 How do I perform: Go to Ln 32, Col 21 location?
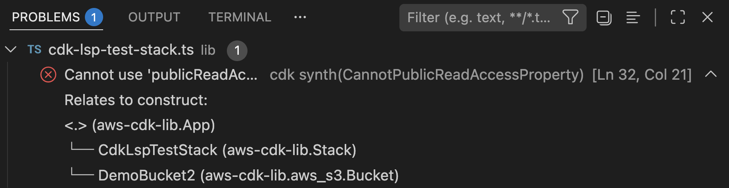642,75
